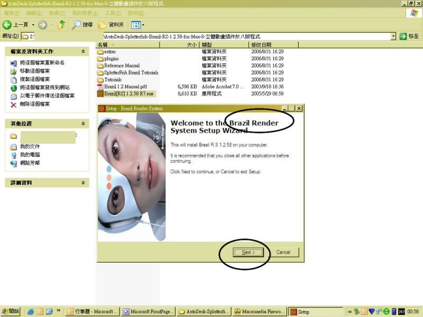The image size is (423, 317).
Task: Cancel the Brazil Render System setup
Action: click(x=283, y=253)
